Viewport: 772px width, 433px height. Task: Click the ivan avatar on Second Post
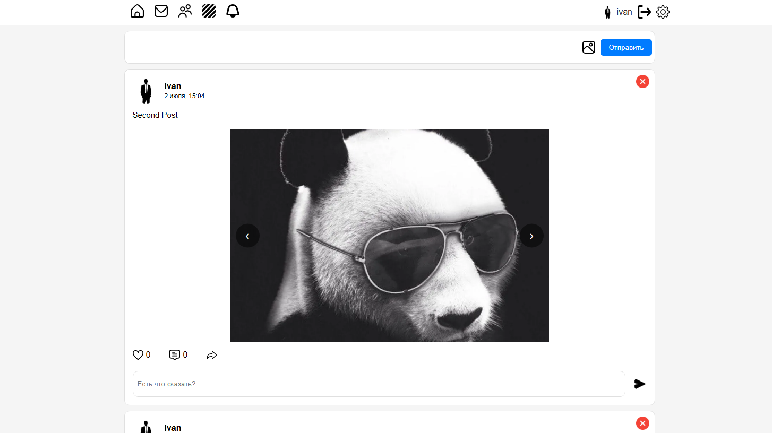pyautogui.click(x=145, y=91)
